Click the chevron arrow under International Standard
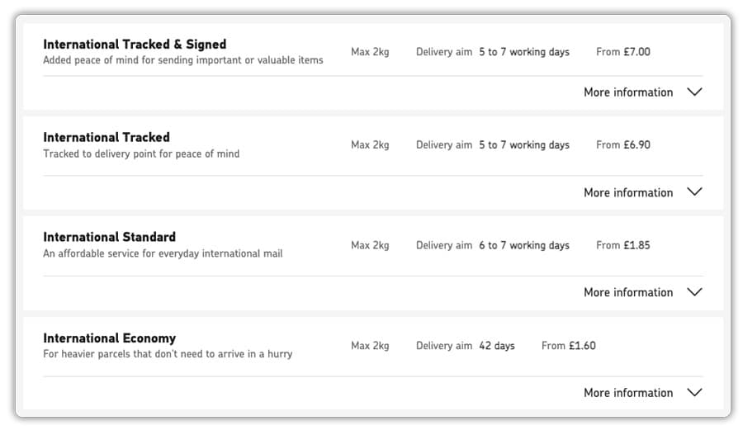The width and height of the screenshot is (743, 430). (x=694, y=292)
